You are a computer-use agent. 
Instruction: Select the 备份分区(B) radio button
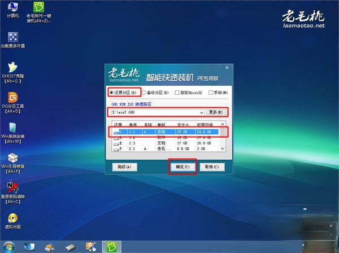coord(144,93)
